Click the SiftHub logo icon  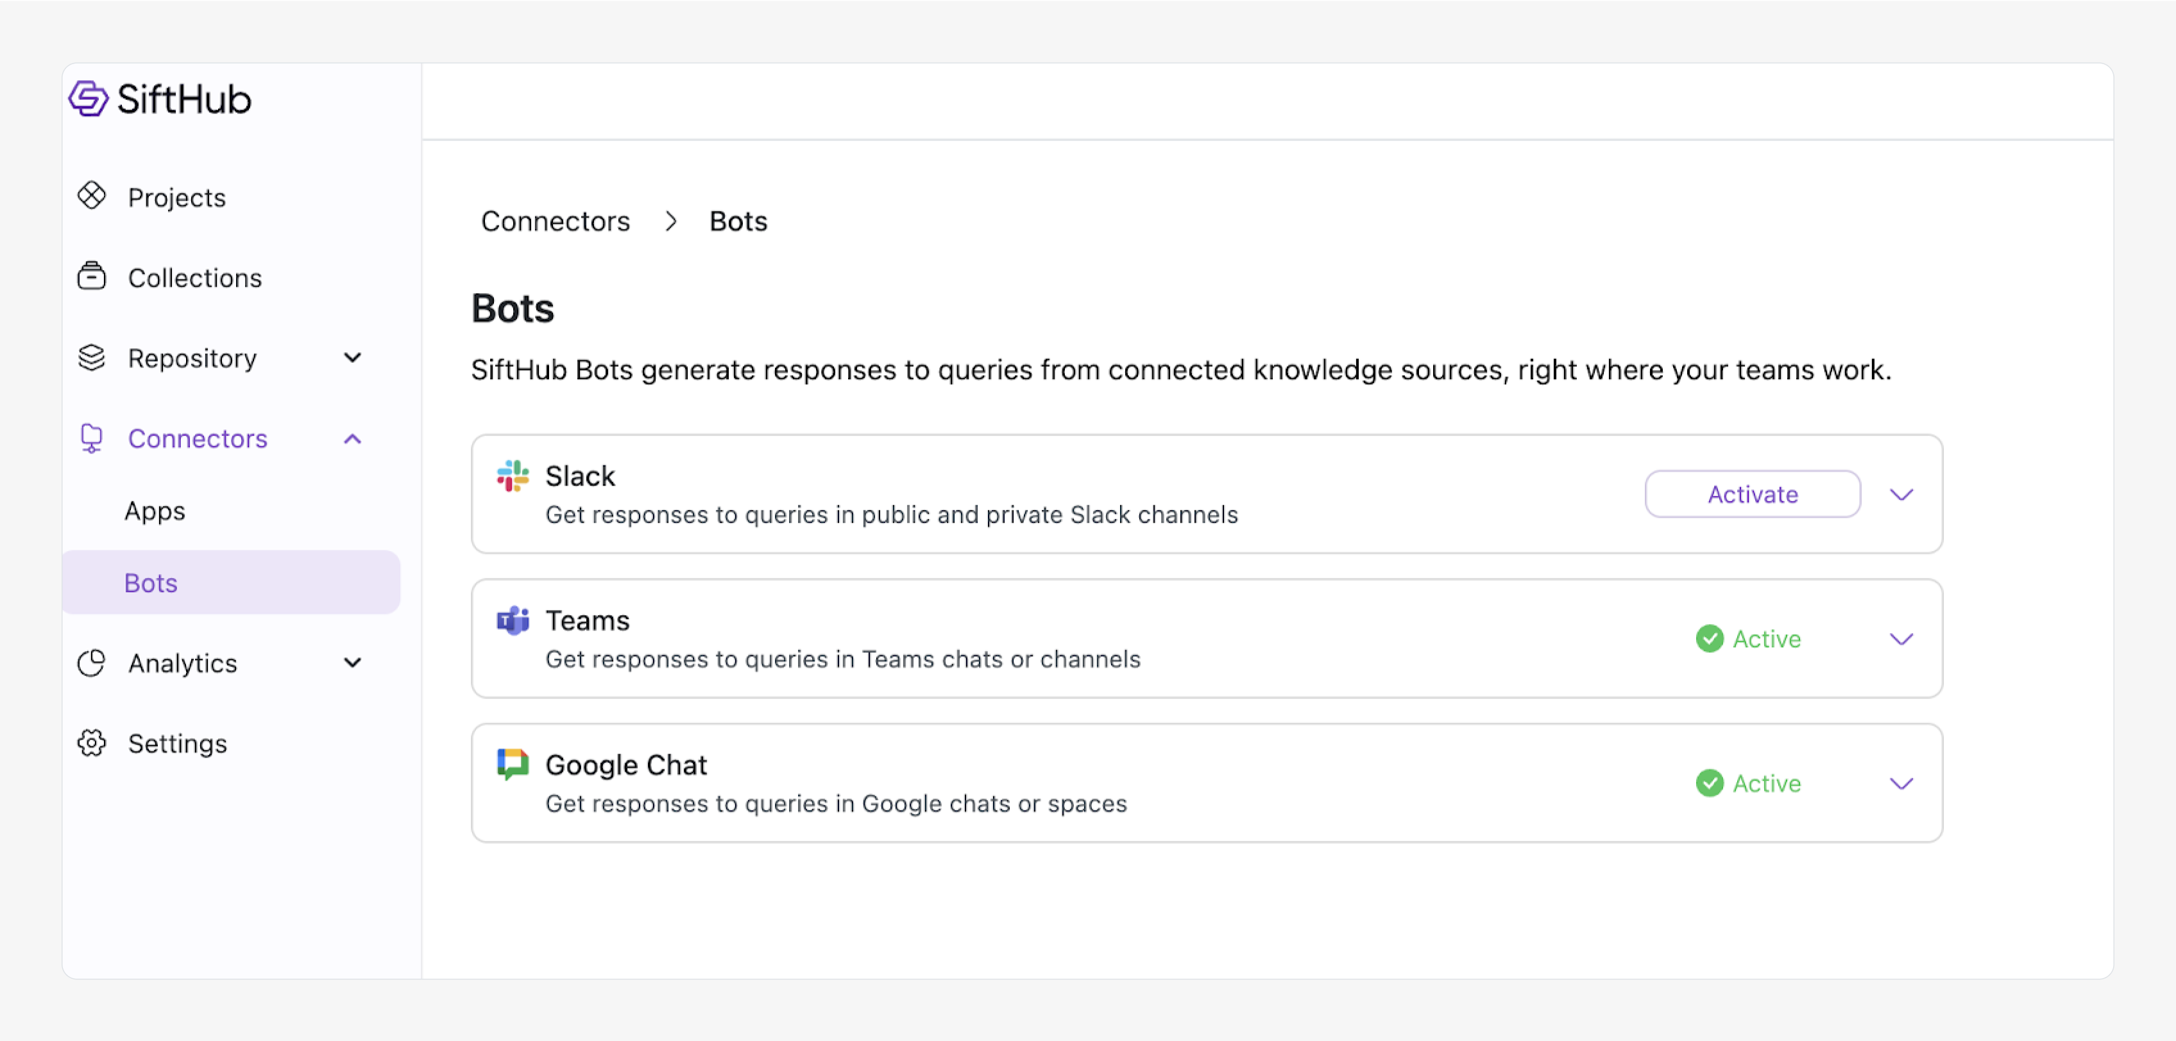[89, 99]
